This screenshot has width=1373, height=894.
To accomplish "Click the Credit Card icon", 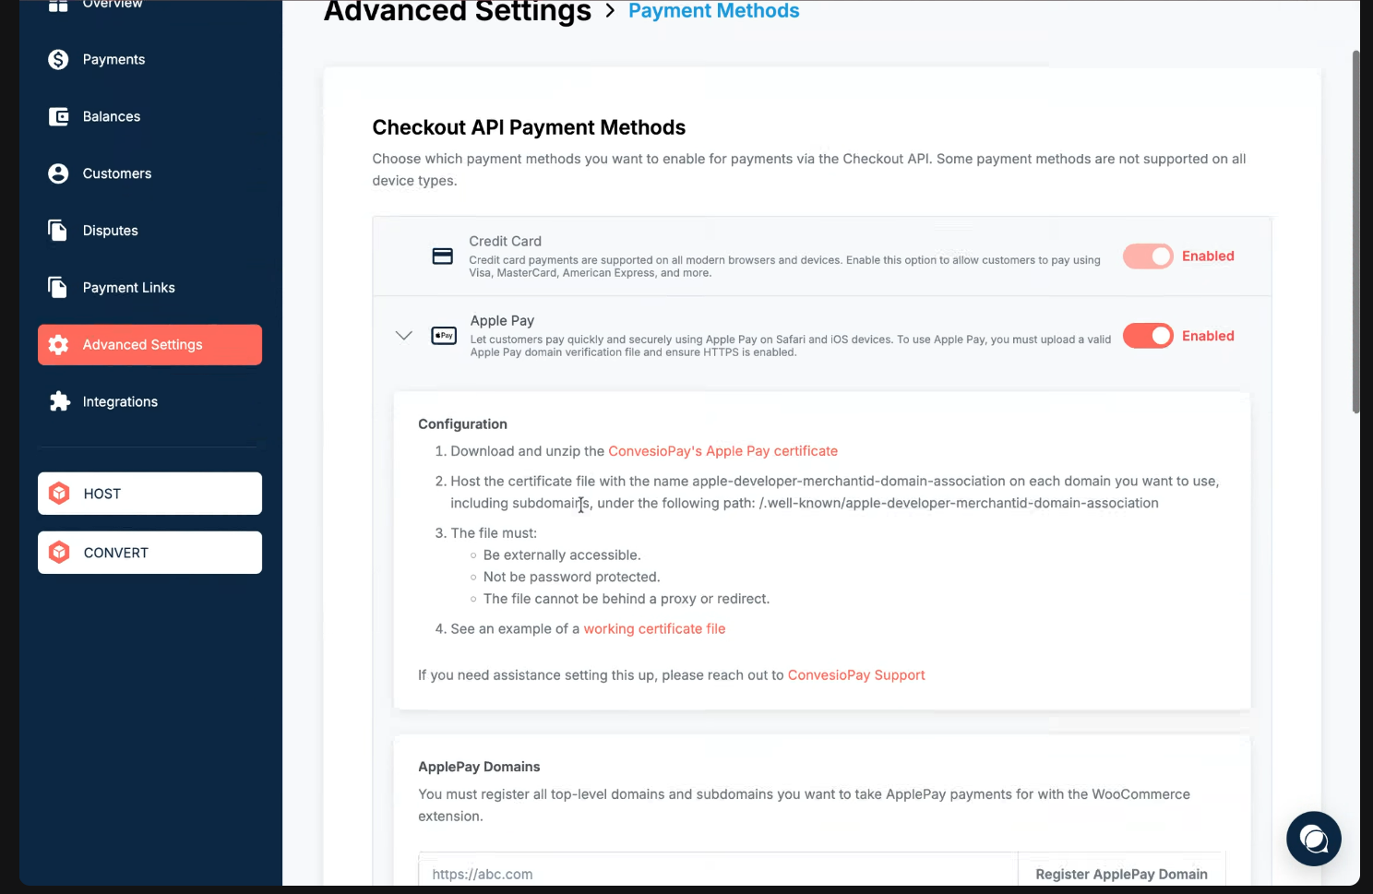I will point(443,256).
